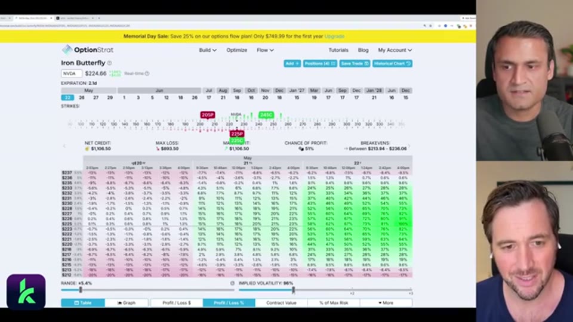Click the Net Credit coin icon
This screenshot has height=322, width=573.
point(87,149)
